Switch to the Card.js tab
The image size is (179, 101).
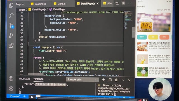(60, 4)
